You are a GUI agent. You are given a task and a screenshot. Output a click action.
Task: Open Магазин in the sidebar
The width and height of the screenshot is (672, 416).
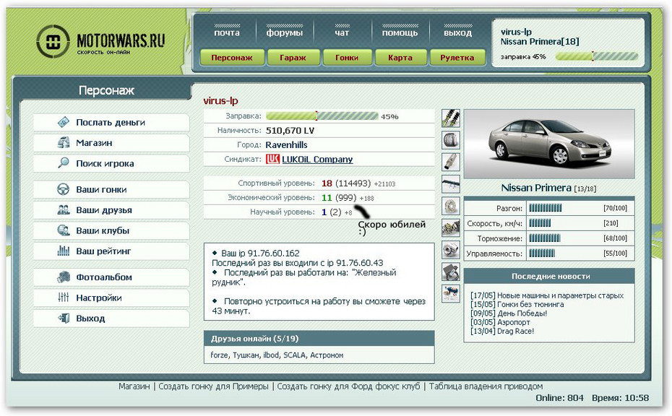coord(111,143)
